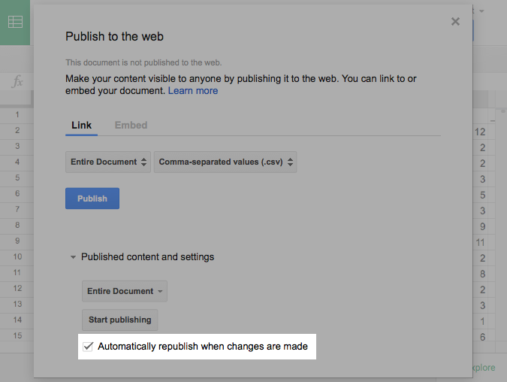Click the Start publishing button

tap(119, 320)
